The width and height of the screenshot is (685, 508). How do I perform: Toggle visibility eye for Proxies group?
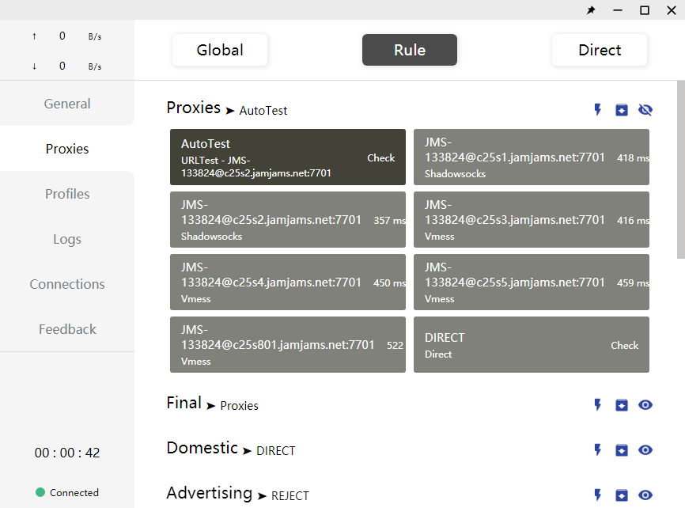[645, 110]
